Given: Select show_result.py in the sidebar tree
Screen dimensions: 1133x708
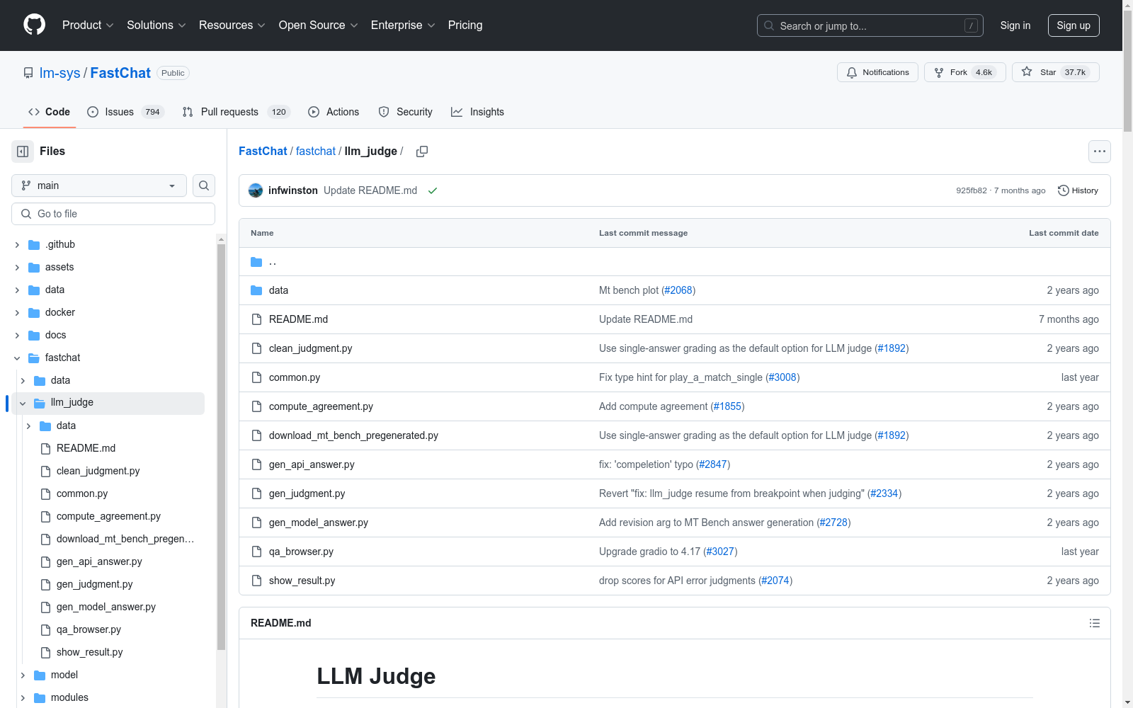Looking at the screenshot, I should point(89,652).
